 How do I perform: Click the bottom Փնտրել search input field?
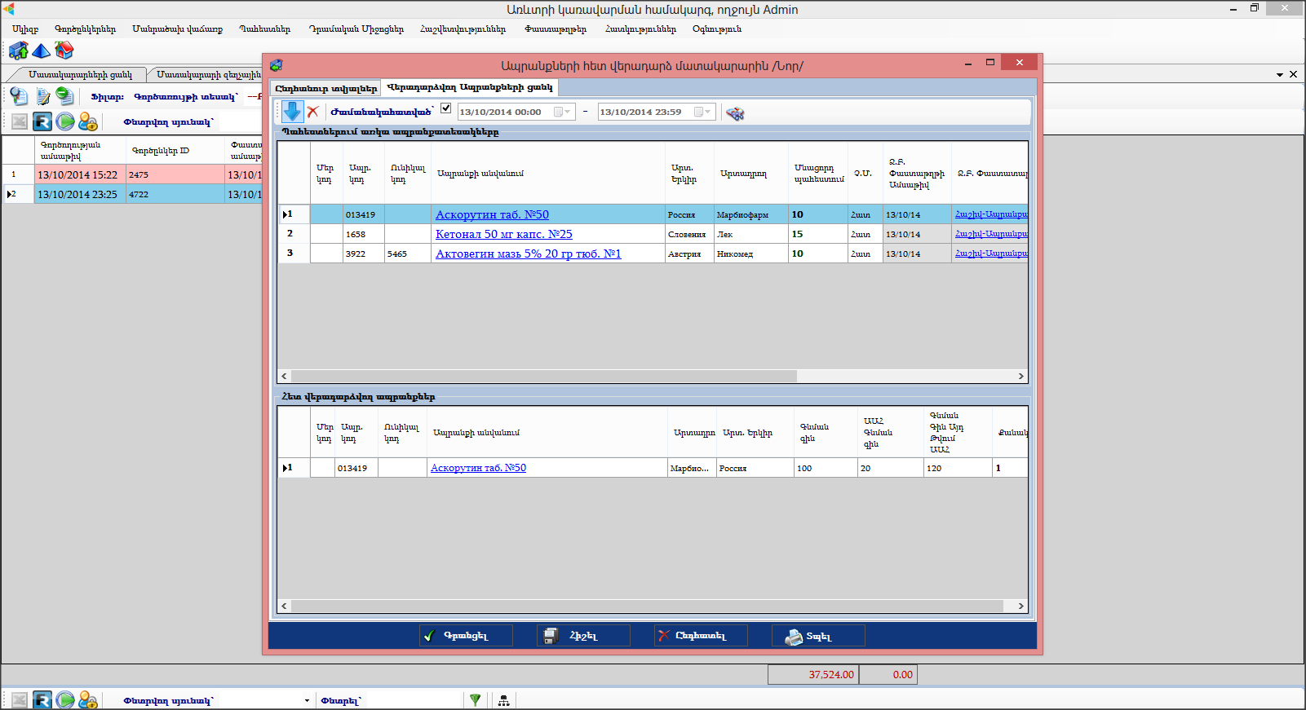pos(413,700)
